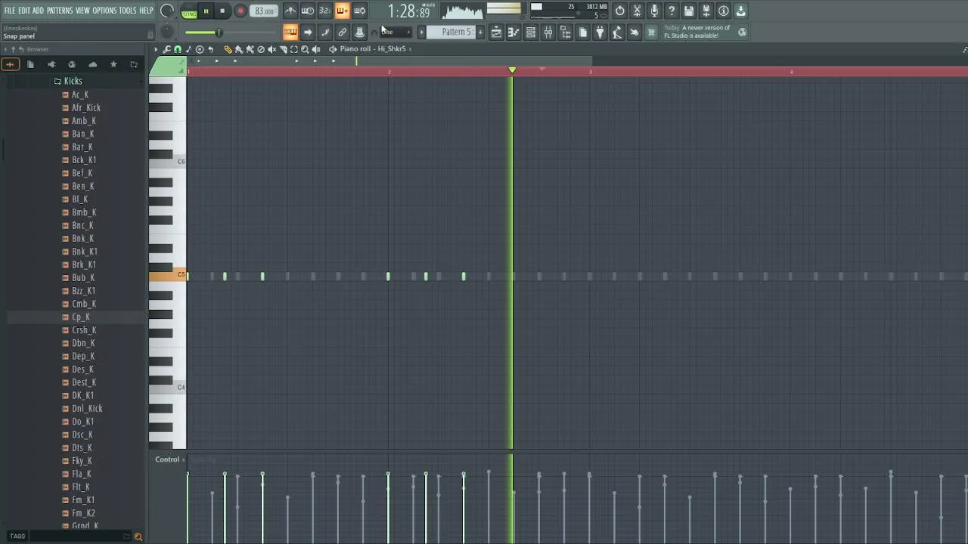The height and width of the screenshot is (544, 968).
Task: Click the playhead marker on the timeline
Action: click(x=512, y=70)
